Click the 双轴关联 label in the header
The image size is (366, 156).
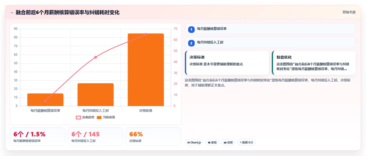(x=349, y=12)
